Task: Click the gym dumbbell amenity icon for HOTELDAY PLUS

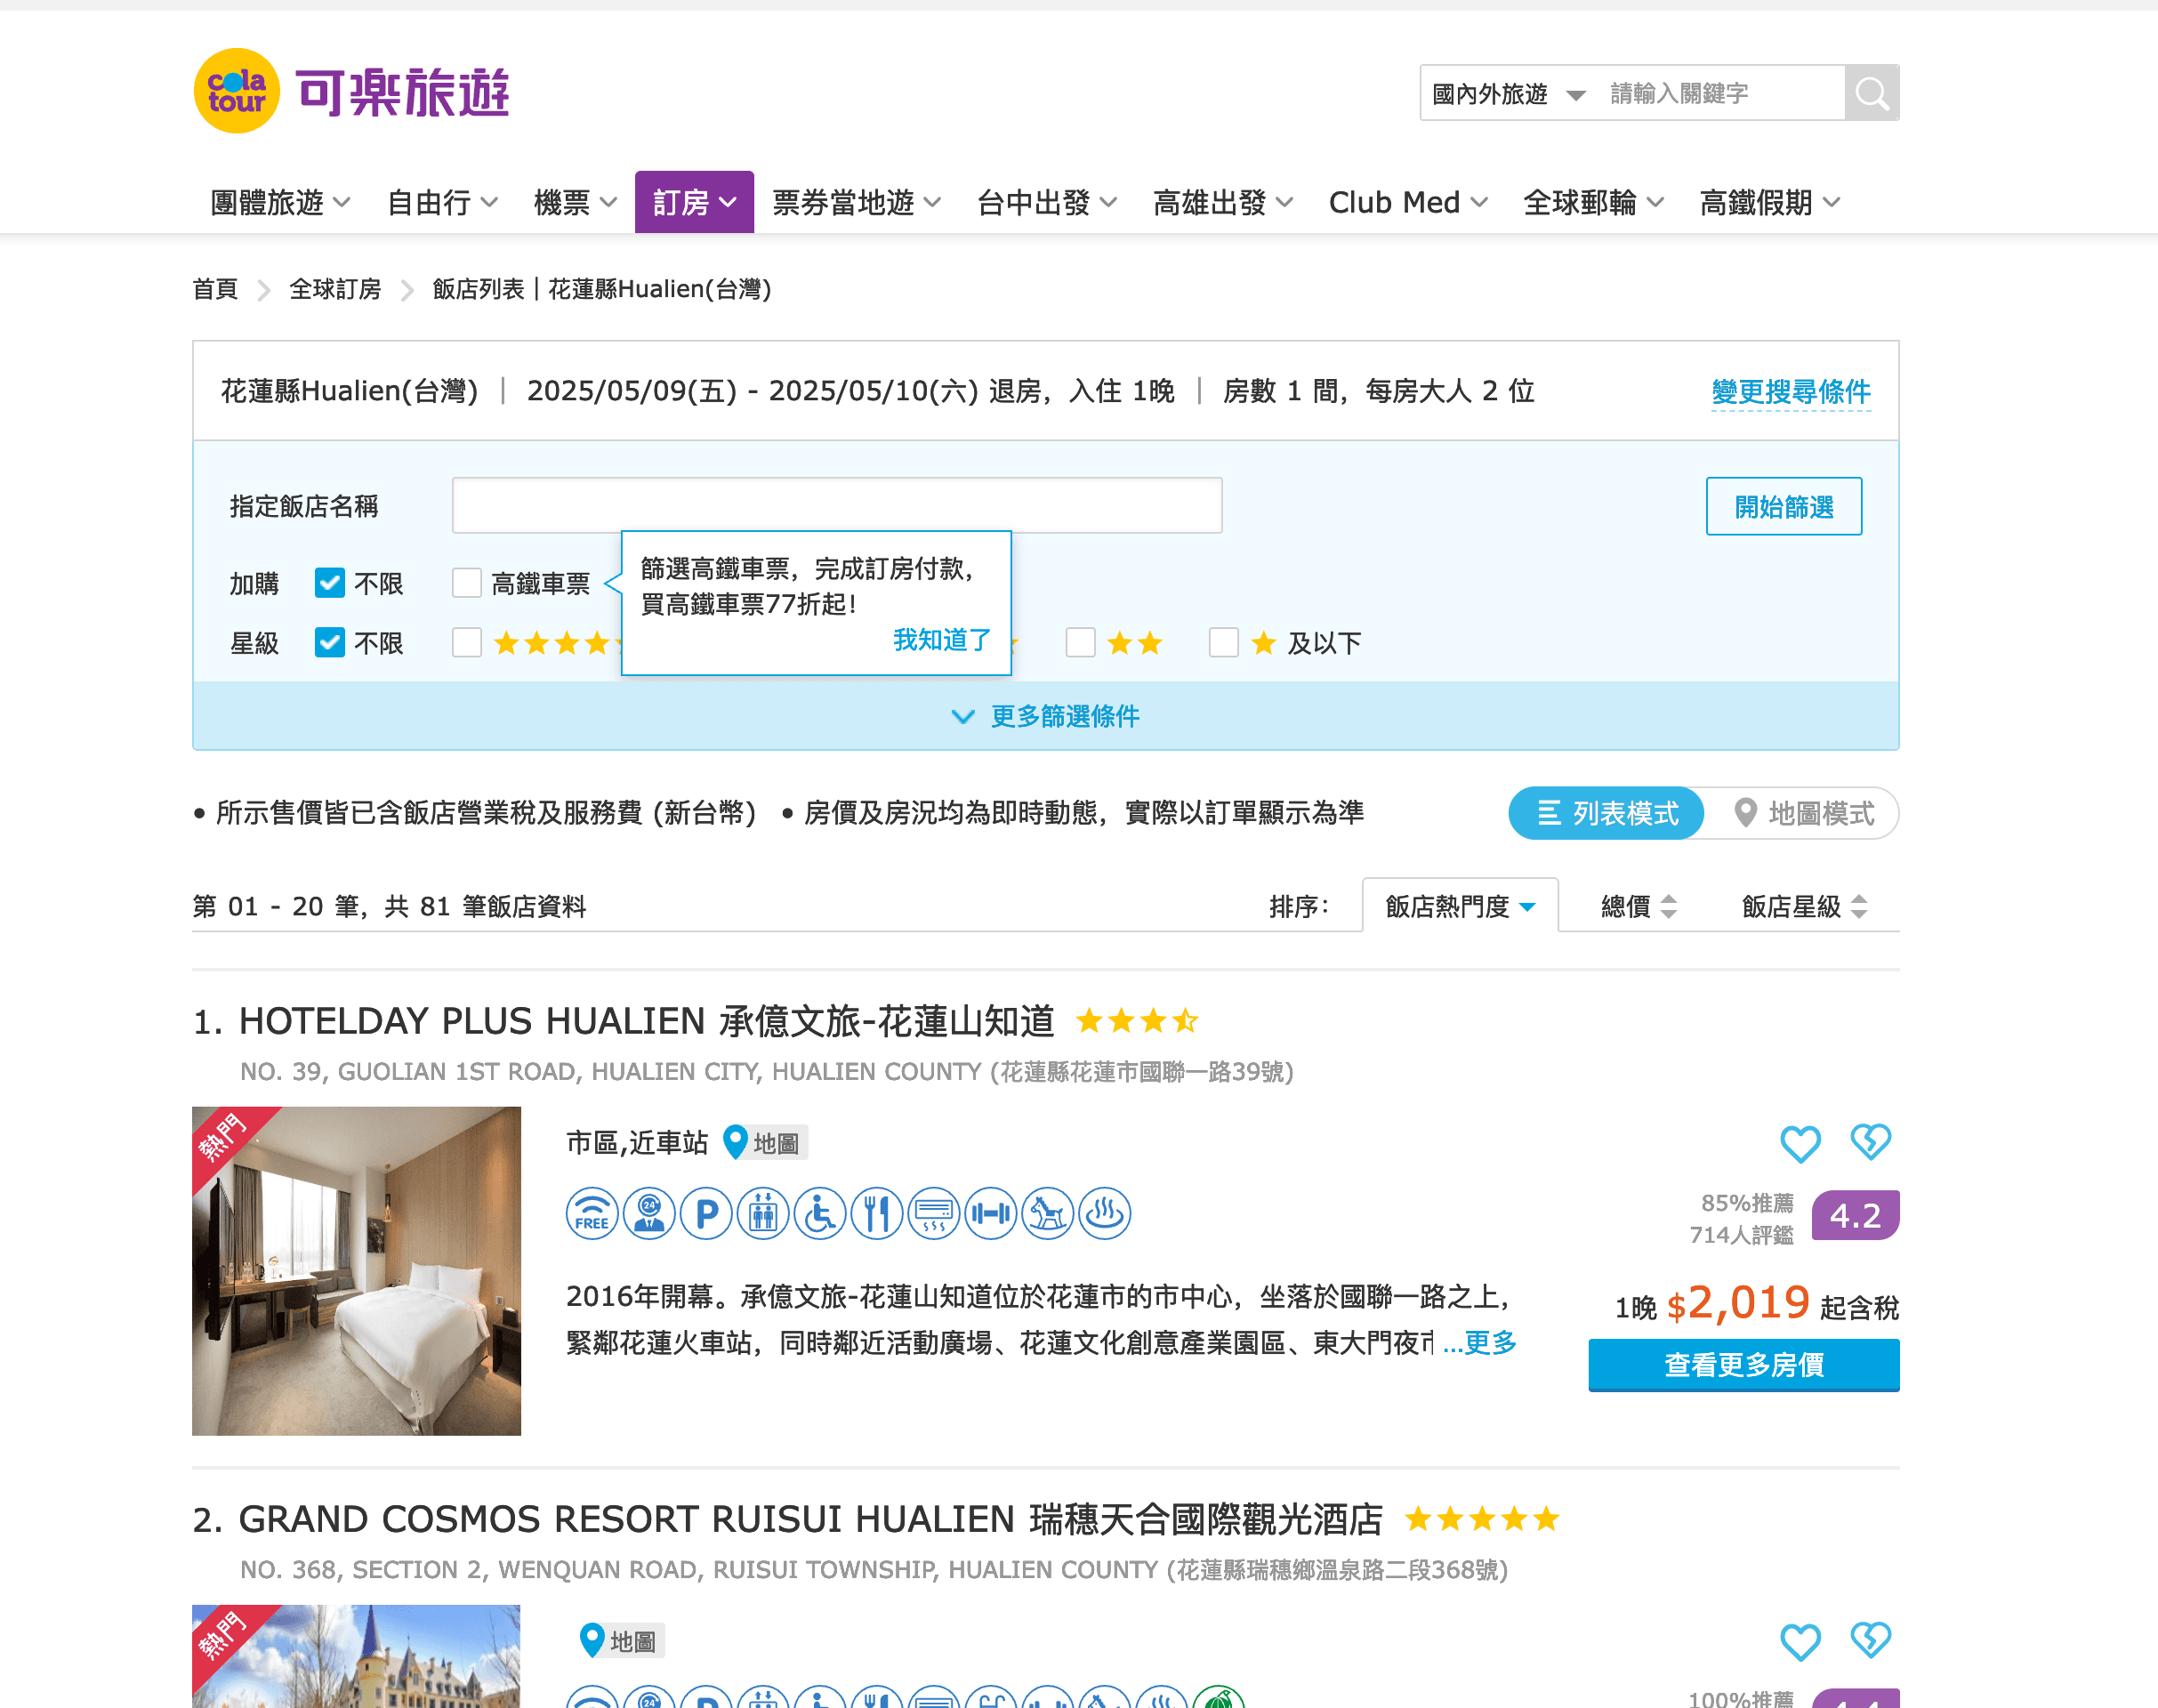Action: coord(991,1214)
